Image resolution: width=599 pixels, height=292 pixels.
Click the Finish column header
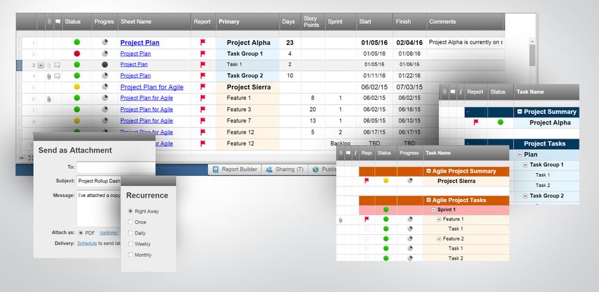[x=409, y=22]
